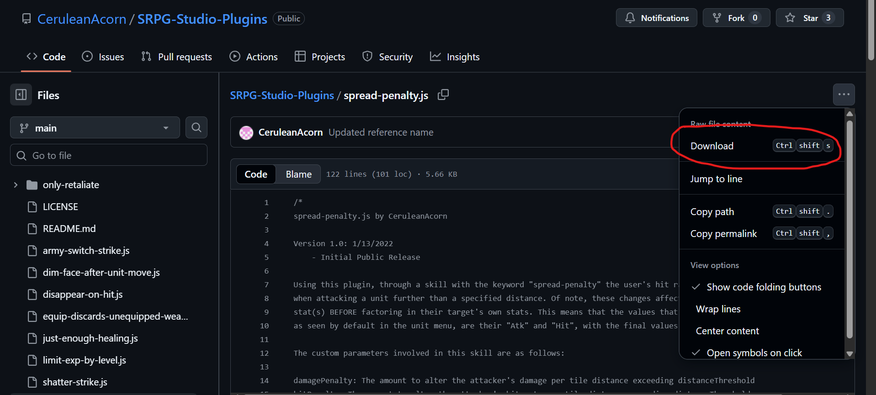Switch to the Blame tab
876x395 pixels.
[x=298, y=174]
